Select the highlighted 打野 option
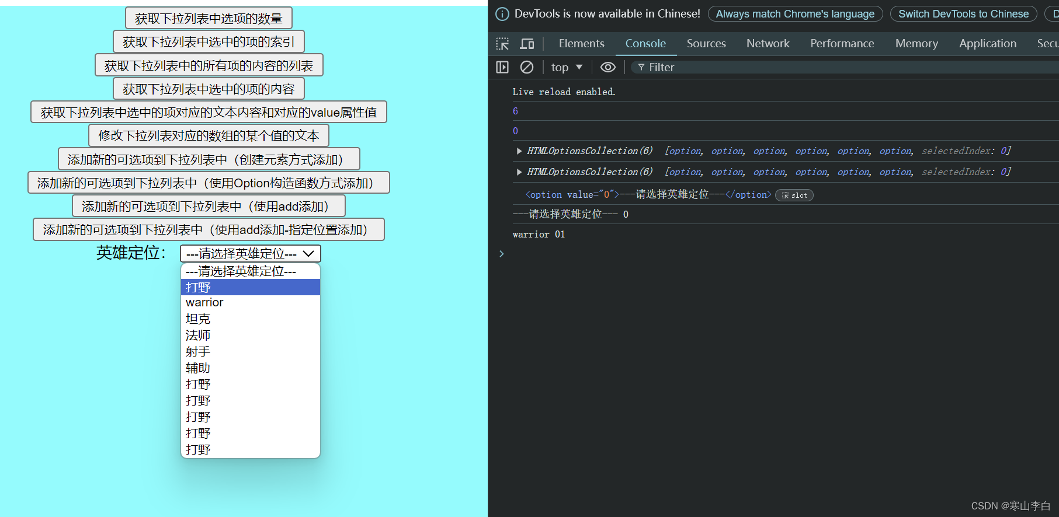1059x517 pixels. 251,287
